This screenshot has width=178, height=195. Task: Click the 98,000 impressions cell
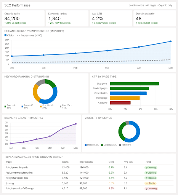point(83,183)
